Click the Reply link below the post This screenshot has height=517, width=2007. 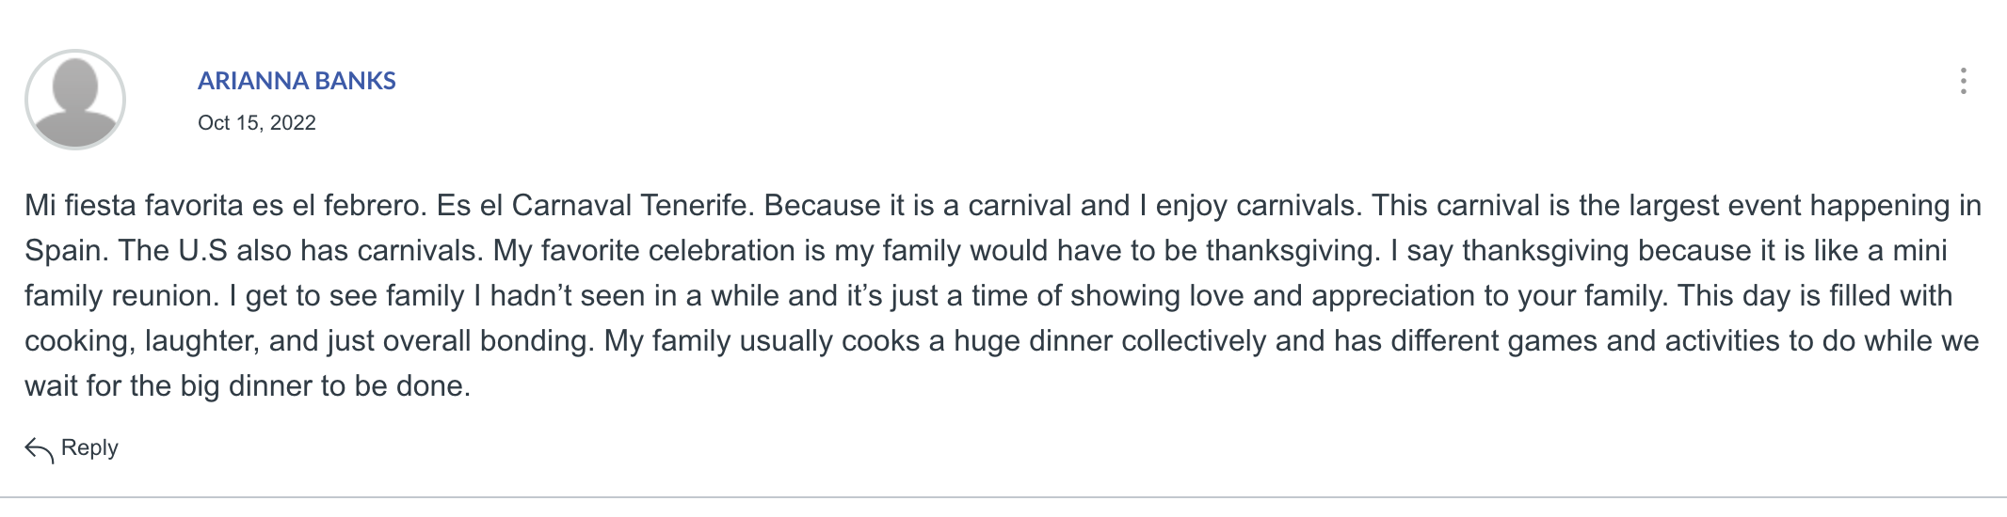point(89,447)
